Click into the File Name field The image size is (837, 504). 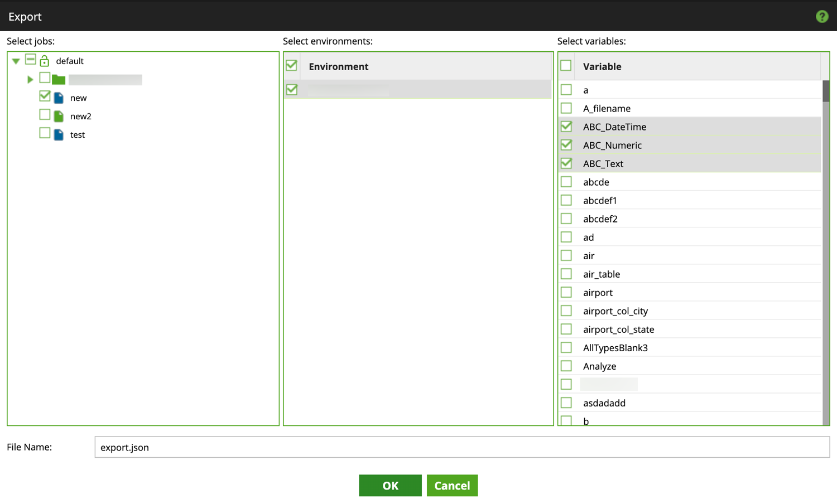click(462, 447)
